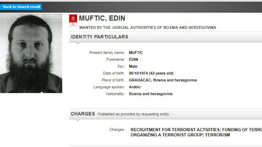The height and width of the screenshot is (147, 262).
Task: Click the Language spoken value Arabic
Action: point(135,87)
